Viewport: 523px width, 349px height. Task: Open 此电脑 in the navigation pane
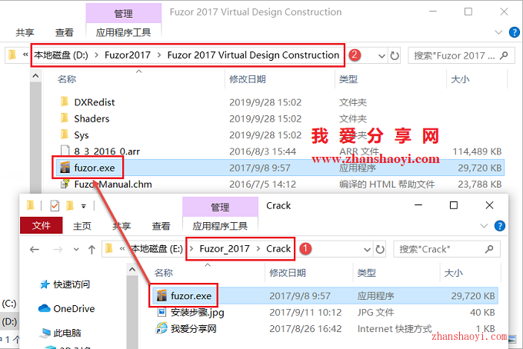point(60,333)
